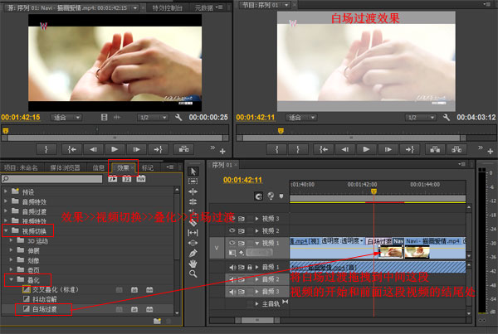Expand the 预设 effects folder
This screenshot has height=334, width=498.
6,191
